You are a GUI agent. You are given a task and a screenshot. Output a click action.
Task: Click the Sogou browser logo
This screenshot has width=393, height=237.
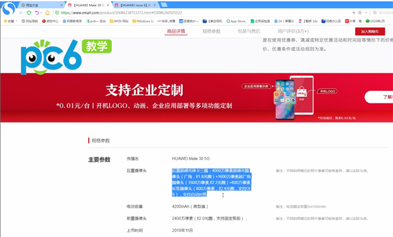coord(9,9)
